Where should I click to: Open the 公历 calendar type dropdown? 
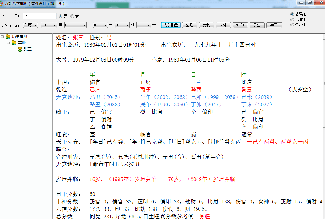pyautogui.click(x=31, y=25)
